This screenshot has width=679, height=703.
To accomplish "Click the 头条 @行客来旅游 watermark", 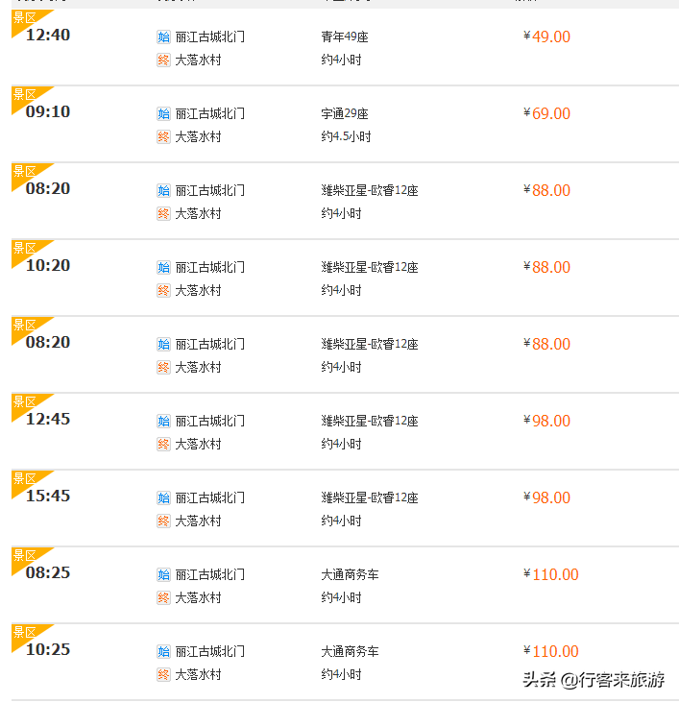I will point(594,680).
